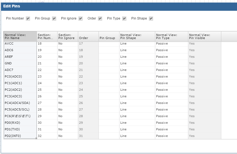
Task: Click the Edit Pins dialog title bar
Action: click(x=119, y=7)
